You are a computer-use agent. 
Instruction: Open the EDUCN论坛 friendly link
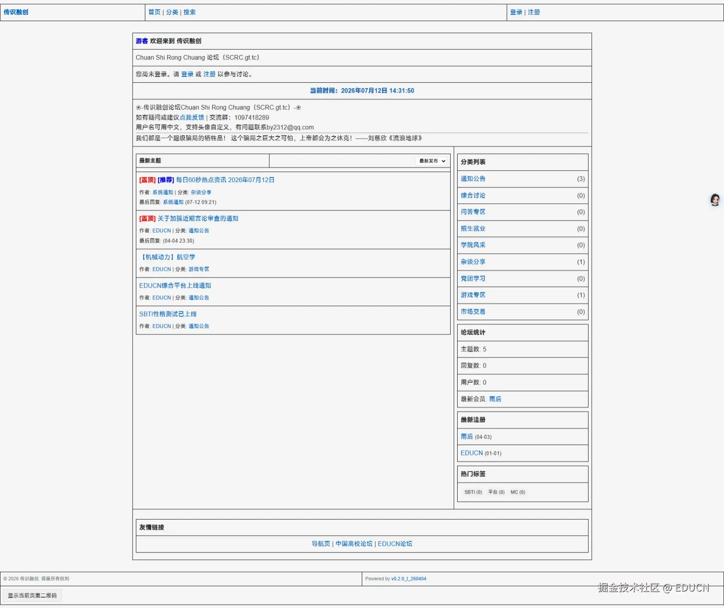[395, 544]
